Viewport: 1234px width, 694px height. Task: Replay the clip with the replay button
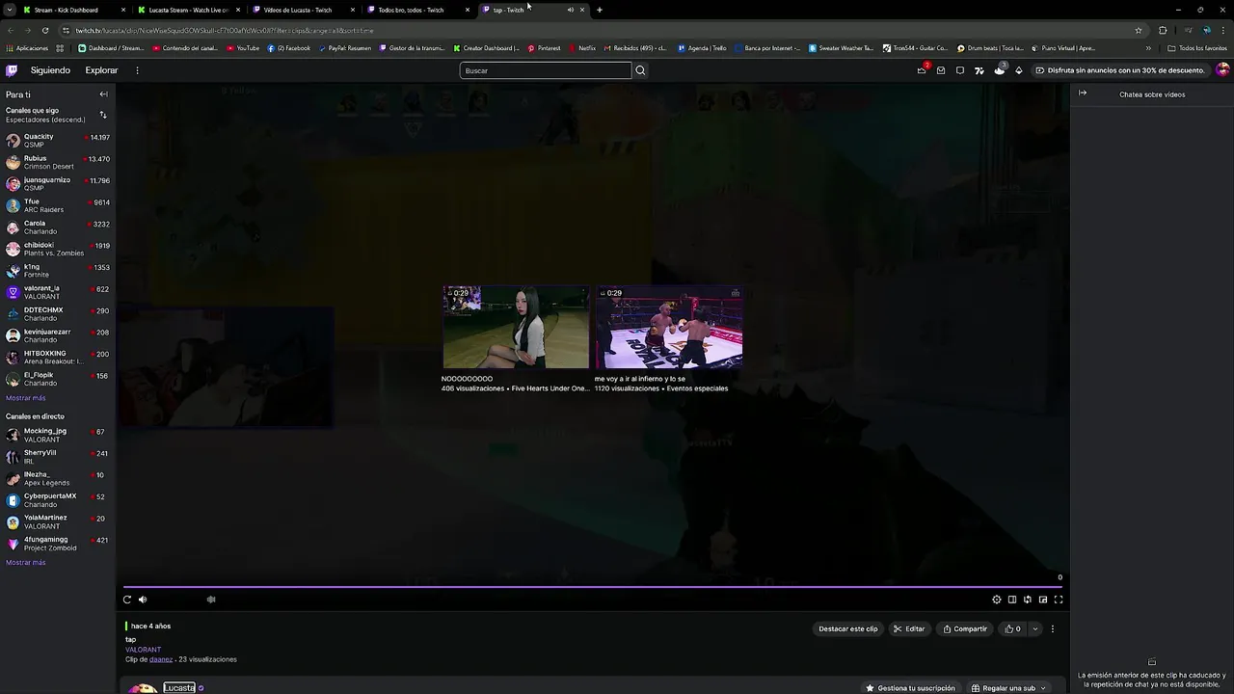click(127, 600)
